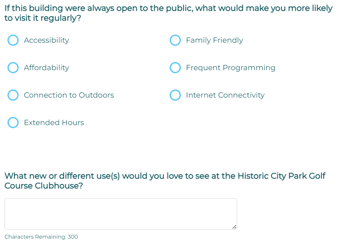Click the 'Extended Hours' label text
The image size is (342, 242).
54,123
